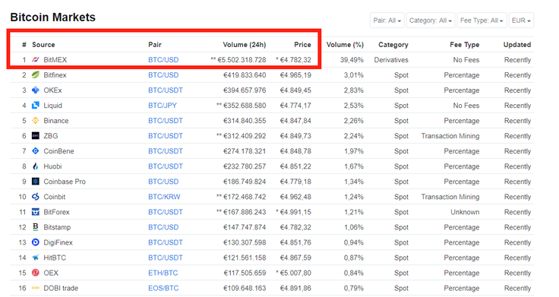The image size is (559, 297).
Task: Open OEX ETH/BTC pair link
Action: 163,273
